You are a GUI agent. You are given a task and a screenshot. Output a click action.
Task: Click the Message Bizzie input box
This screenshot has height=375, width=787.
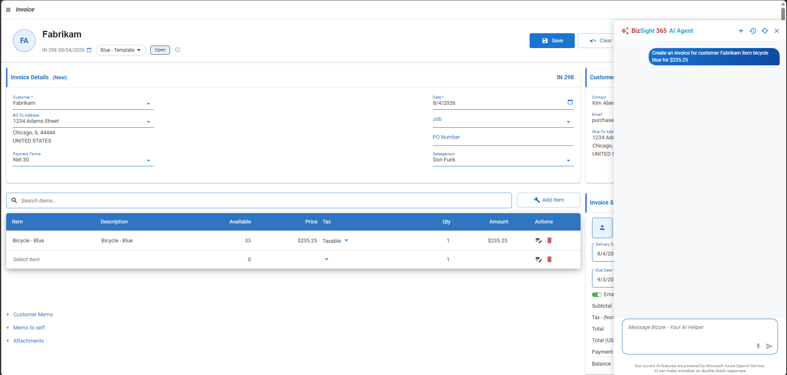click(700, 336)
